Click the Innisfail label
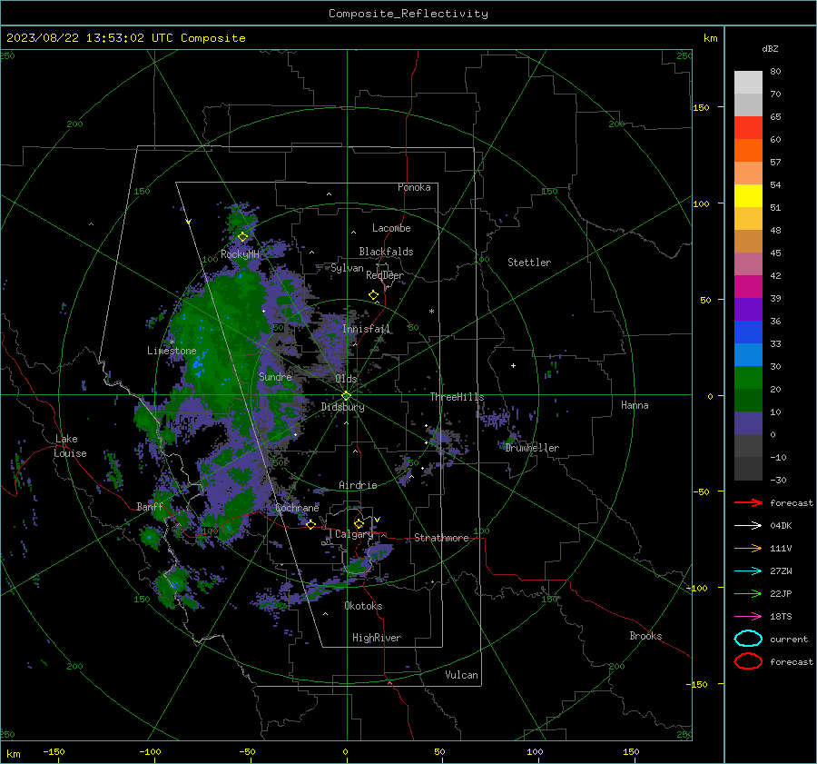The height and width of the screenshot is (764, 817). pos(367,329)
